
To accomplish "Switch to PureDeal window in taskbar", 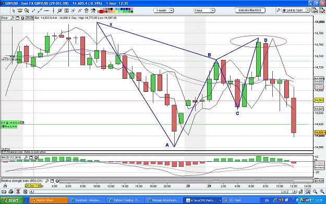I will point(87,200).
